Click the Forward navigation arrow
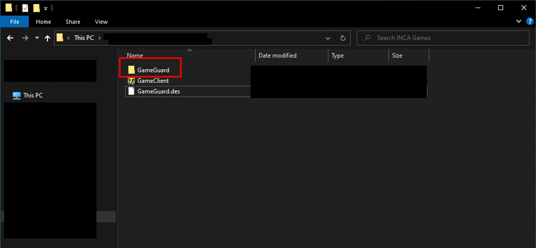 click(x=25, y=38)
